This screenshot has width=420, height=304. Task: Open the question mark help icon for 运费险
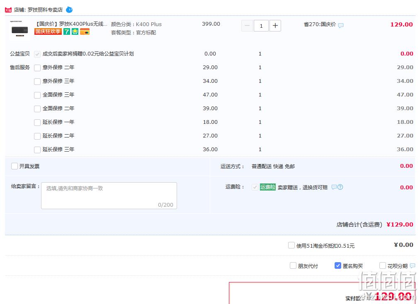pyautogui.click(x=340, y=187)
